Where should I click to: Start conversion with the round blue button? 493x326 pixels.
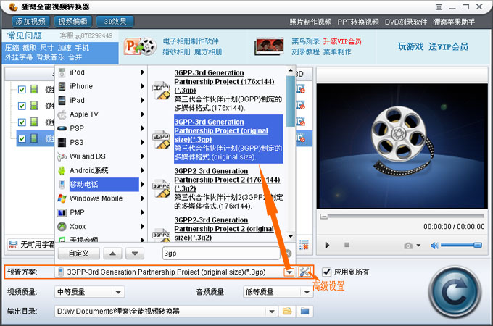tap(455, 293)
